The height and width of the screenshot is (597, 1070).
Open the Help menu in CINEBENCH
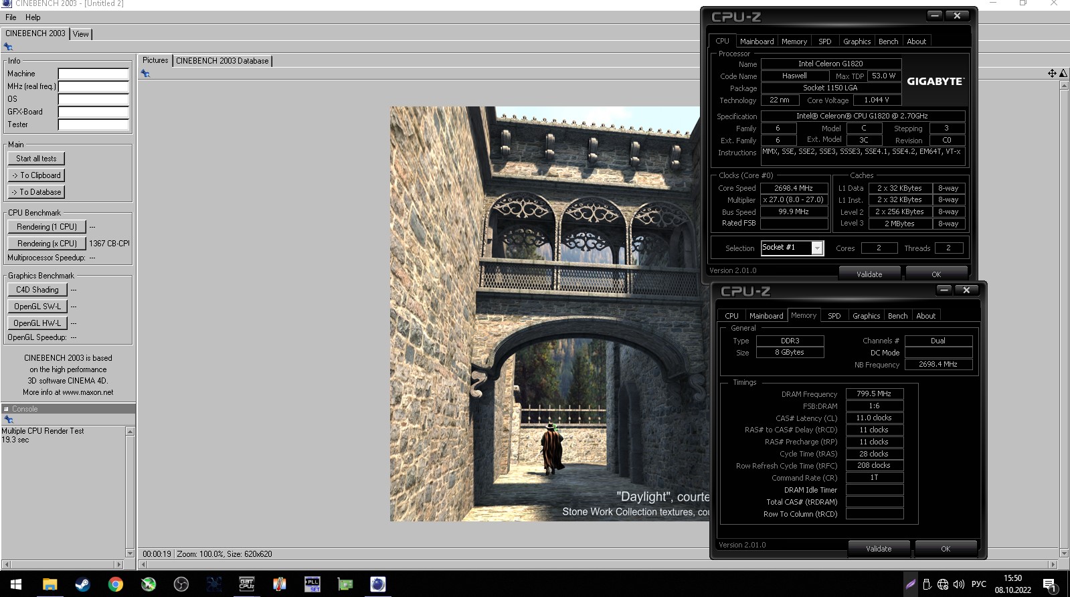point(33,17)
